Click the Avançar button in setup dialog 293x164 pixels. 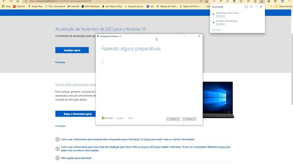click(x=189, y=119)
